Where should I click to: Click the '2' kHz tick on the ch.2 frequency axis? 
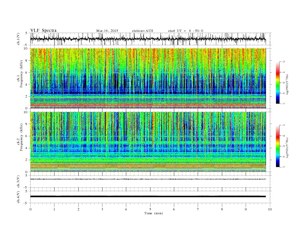[x=26, y=160]
